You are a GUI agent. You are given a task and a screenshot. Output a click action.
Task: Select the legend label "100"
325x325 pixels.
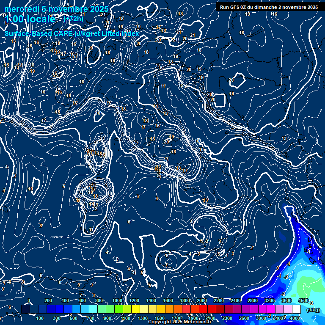point(40,318)
